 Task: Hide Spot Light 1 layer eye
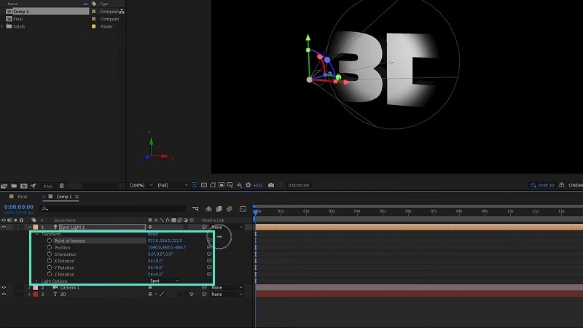tap(4, 227)
